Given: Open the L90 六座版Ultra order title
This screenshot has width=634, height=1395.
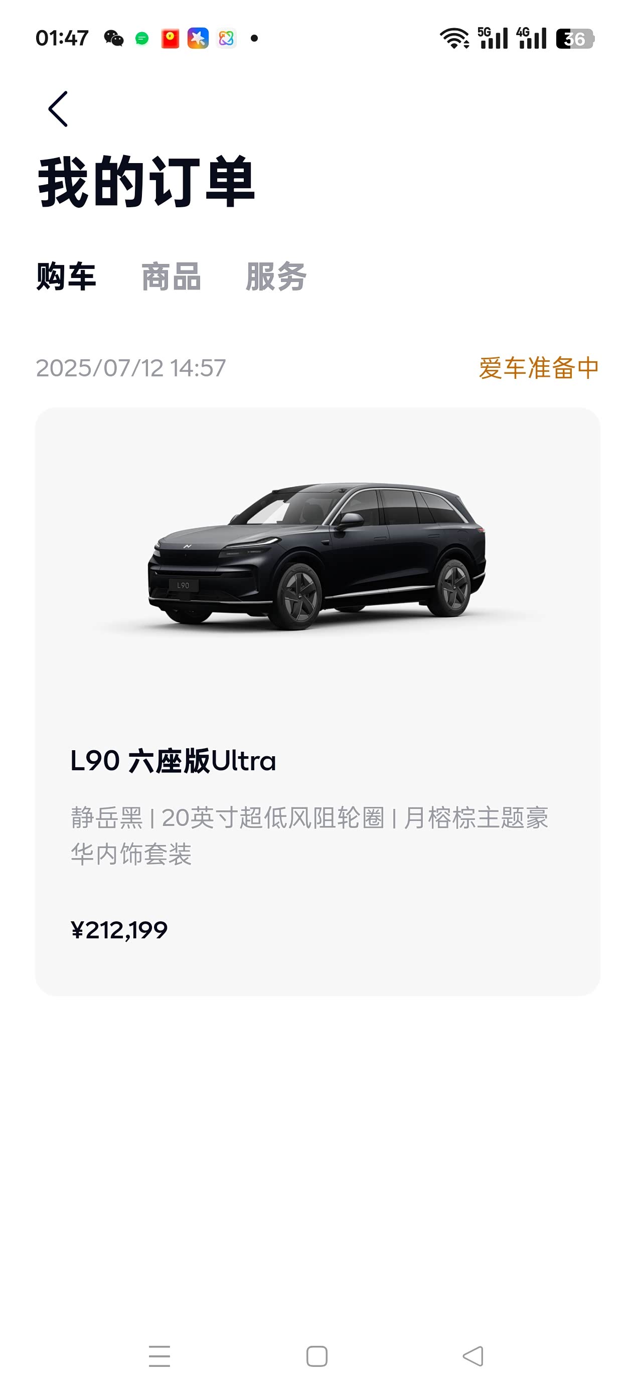Looking at the screenshot, I should coord(173,761).
